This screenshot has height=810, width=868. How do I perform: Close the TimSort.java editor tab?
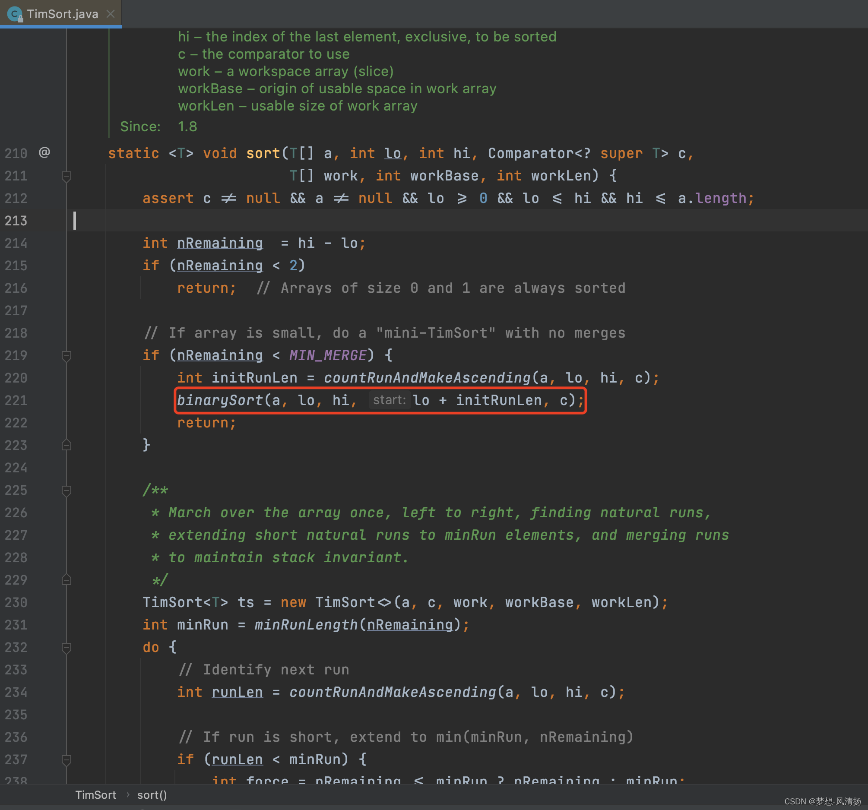[111, 14]
